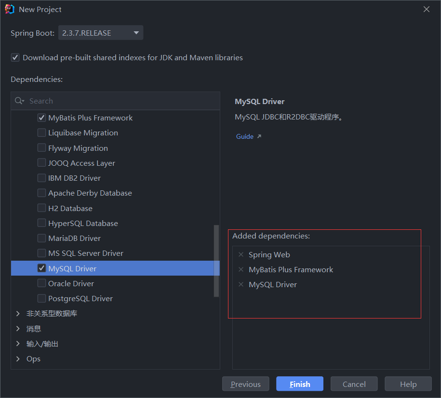441x398 pixels.
Task: Enable JOOQ Access Layer dependency
Action: click(x=41, y=162)
